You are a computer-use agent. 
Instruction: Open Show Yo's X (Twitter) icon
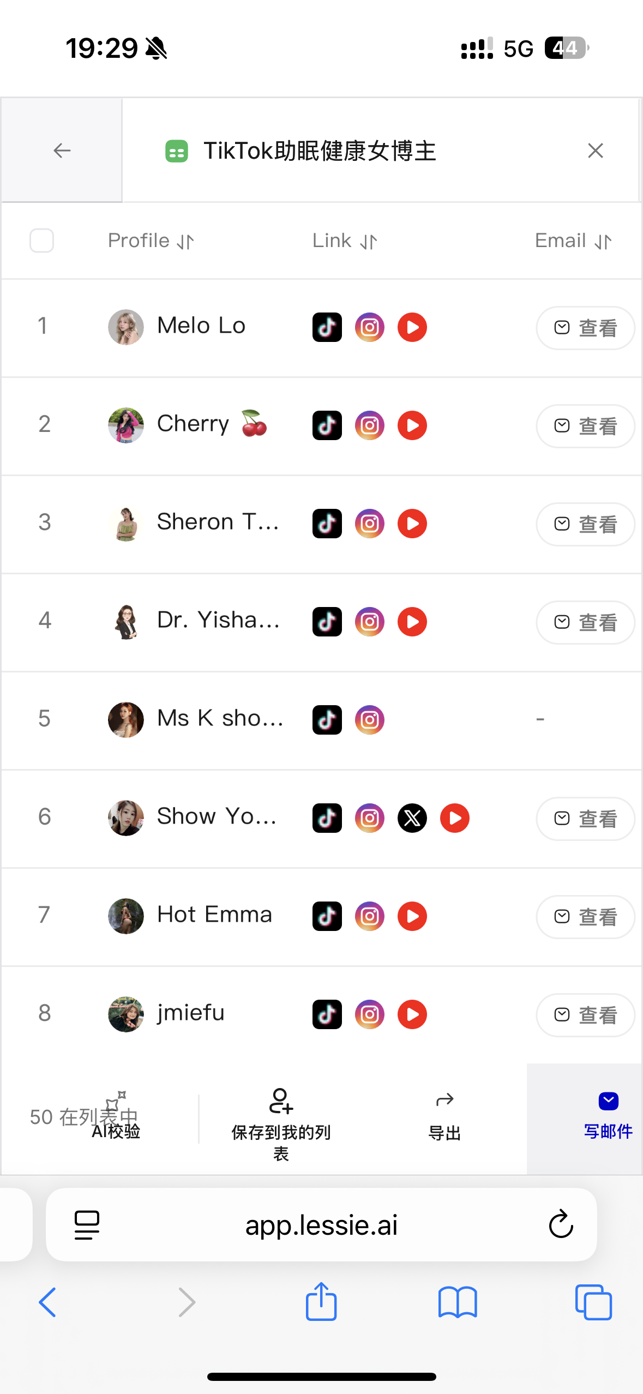[412, 818]
